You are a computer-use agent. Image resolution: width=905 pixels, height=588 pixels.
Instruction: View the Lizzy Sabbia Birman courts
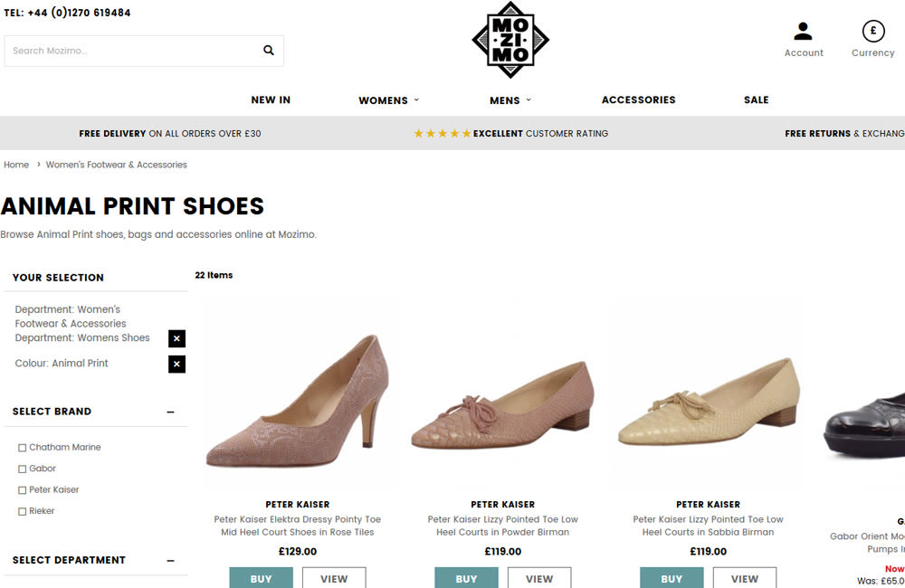pos(745,578)
